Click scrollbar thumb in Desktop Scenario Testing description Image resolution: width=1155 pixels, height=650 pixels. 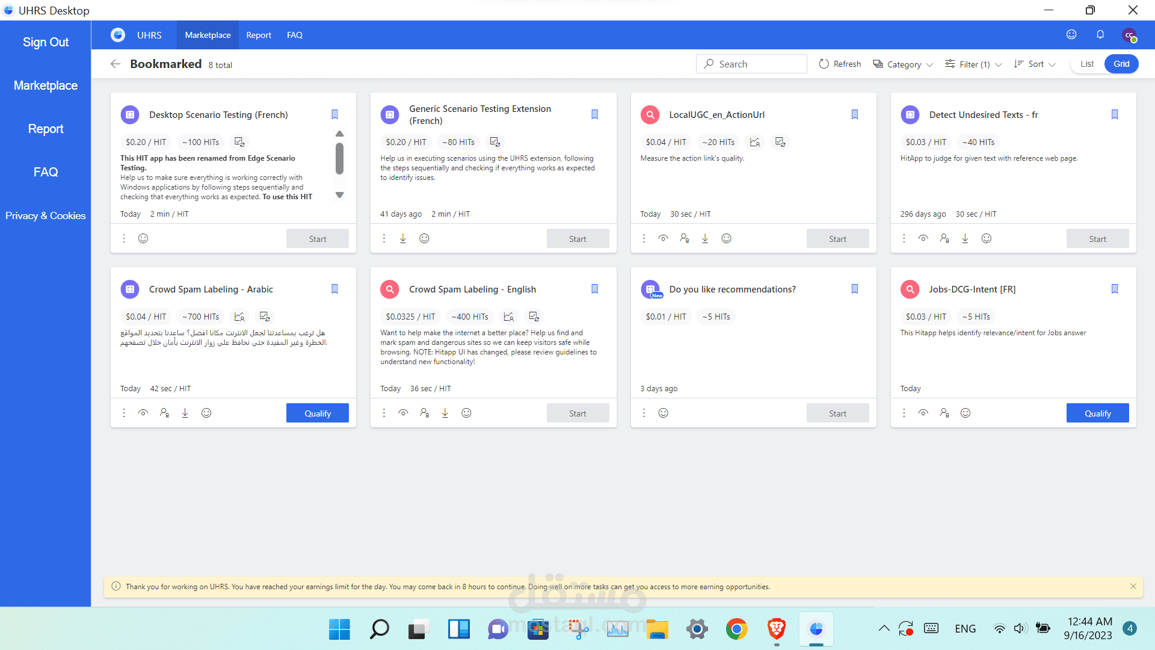339,158
